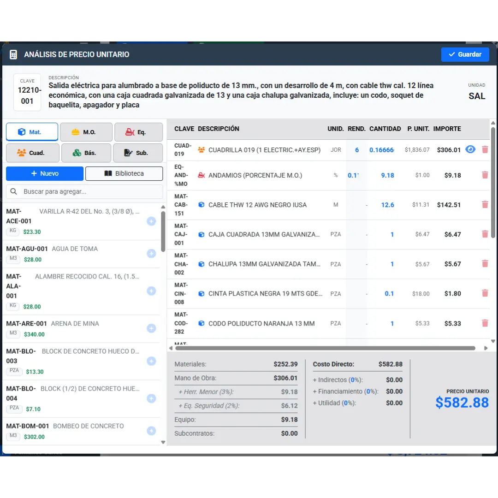Click the Buscar para agregar search field
Image resolution: width=498 pixels, height=498 pixels.
84,191
